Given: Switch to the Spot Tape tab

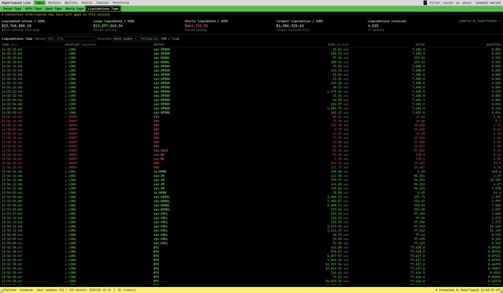Looking at the screenshot, I should tap(53, 9).
